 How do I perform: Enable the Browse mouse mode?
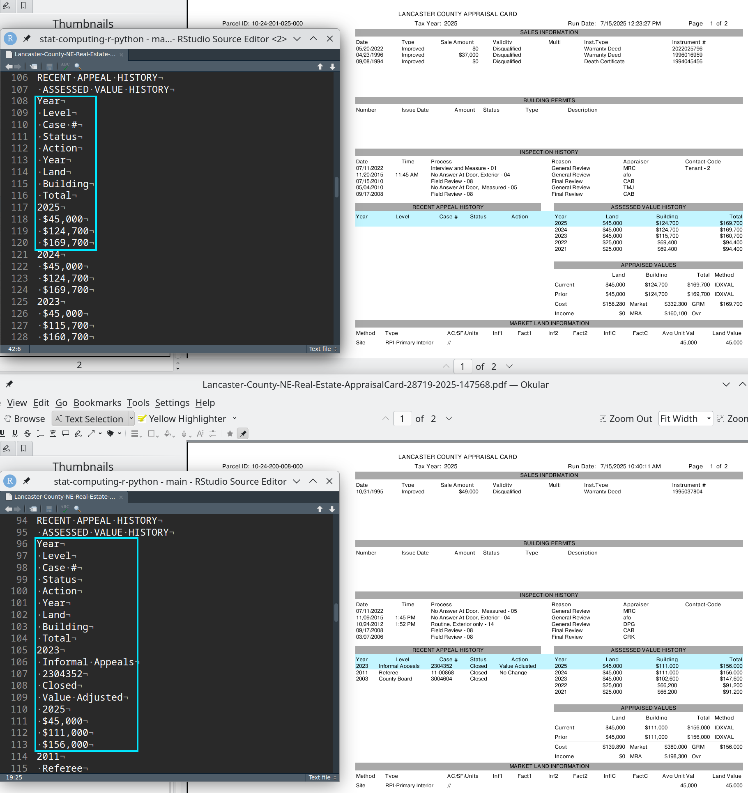[x=25, y=419]
